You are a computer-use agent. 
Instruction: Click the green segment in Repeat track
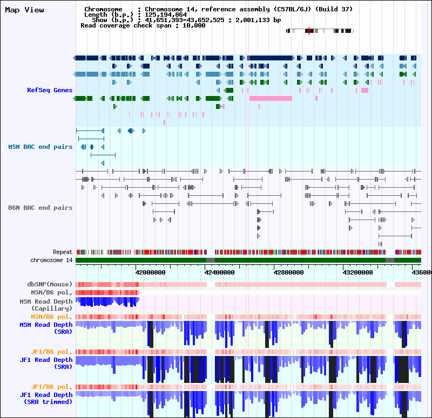click(275, 252)
